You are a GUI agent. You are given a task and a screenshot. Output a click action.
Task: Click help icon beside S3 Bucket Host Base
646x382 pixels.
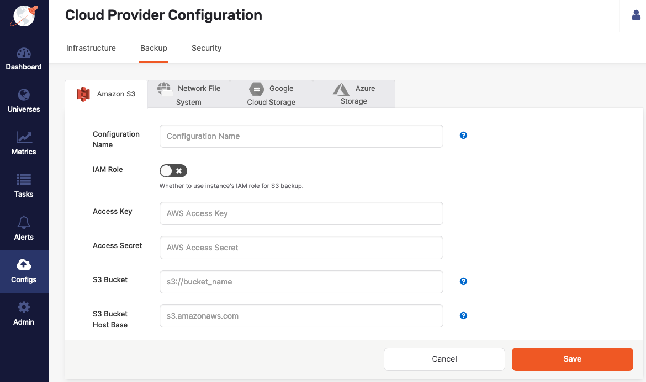[x=463, y=316]
